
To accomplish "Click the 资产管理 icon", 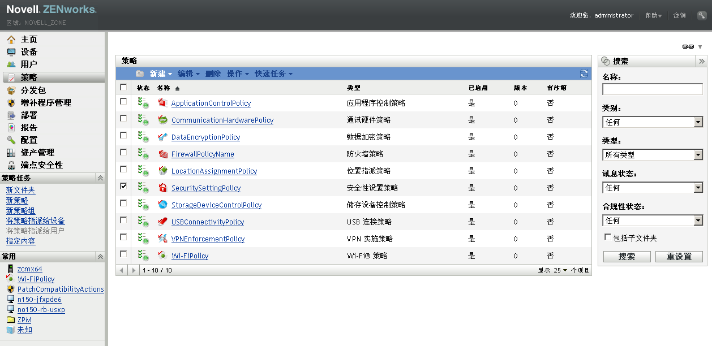I will pyautogui.click(x=11, y=153).
